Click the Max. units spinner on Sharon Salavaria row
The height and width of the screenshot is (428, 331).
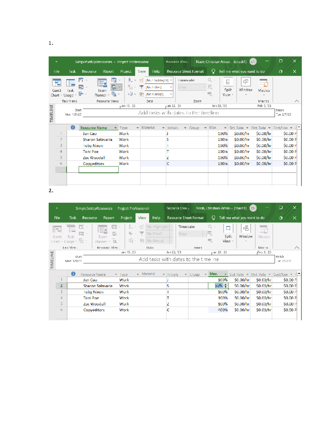(226, 286)
